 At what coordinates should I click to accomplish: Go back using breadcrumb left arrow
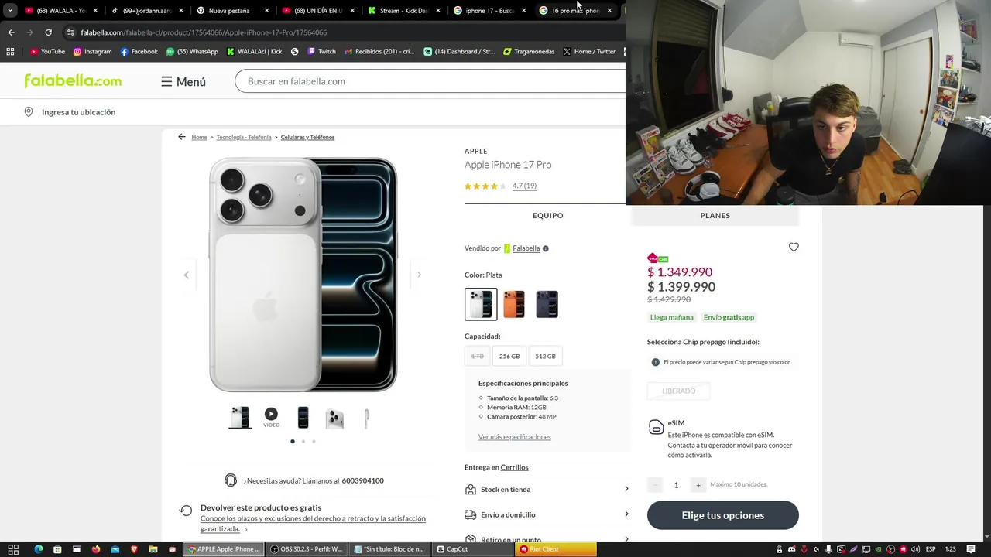pos(182,137)
